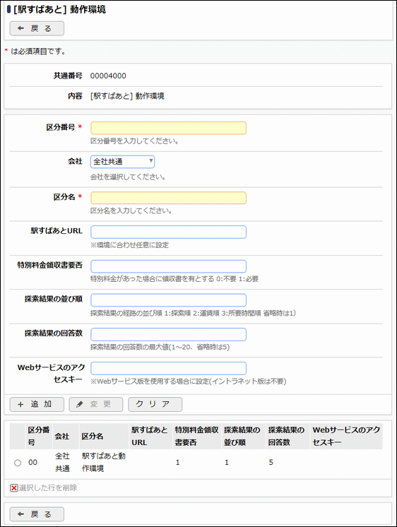The height and width of the screenshot is (527, 397).
Task: Click the 追加 add button
Action: click(37, 404)
